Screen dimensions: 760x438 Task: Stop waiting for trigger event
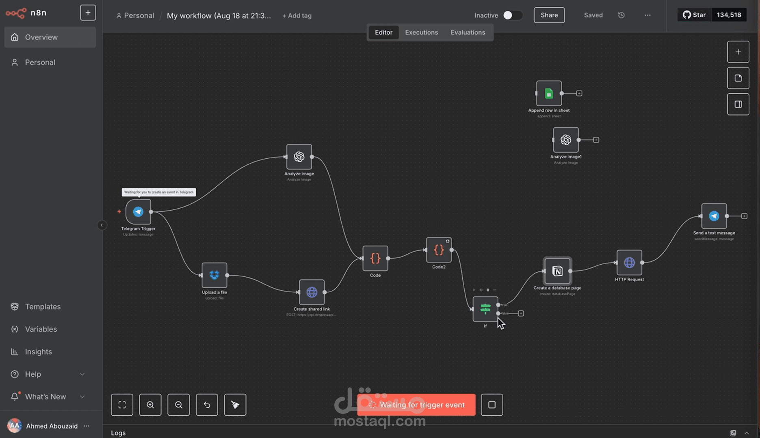(x=492, y=405)
